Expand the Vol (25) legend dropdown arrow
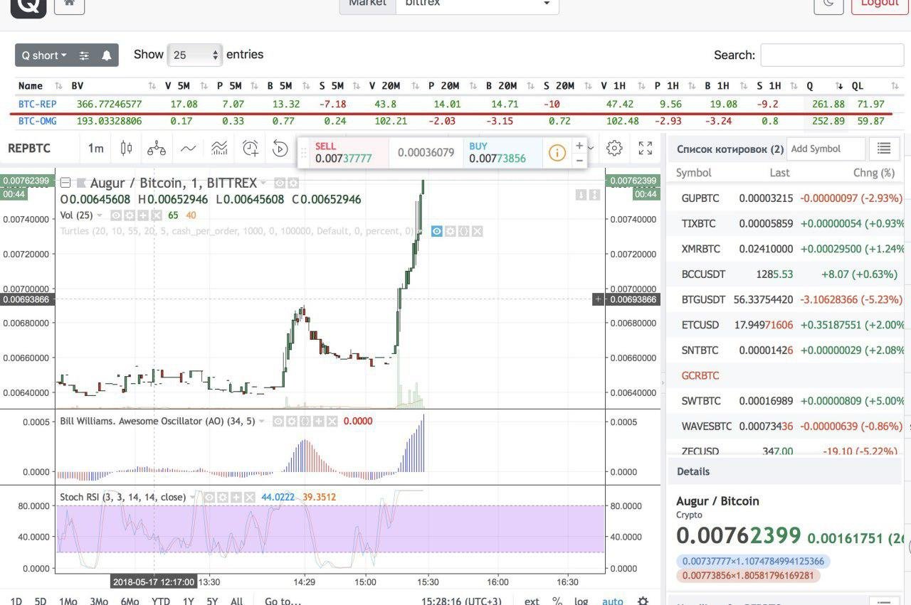The width and height of the screenshot is (911, 605). click(100, 215)
